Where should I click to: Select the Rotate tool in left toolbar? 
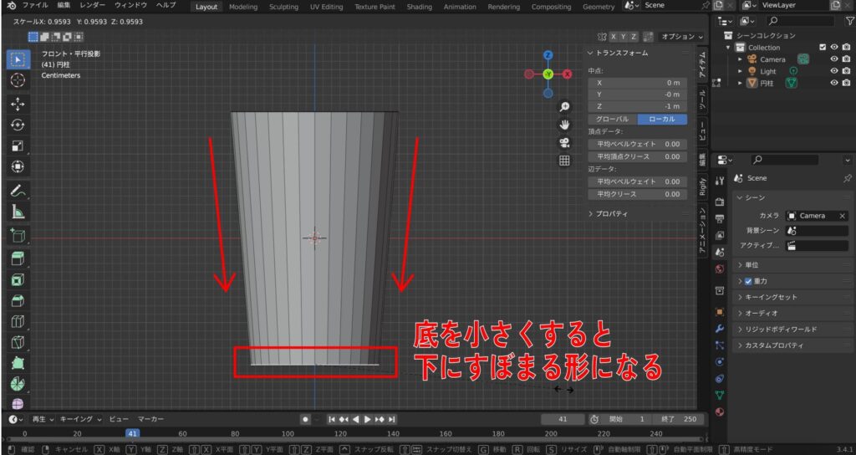pyautogui.click(x=18, y=125)
